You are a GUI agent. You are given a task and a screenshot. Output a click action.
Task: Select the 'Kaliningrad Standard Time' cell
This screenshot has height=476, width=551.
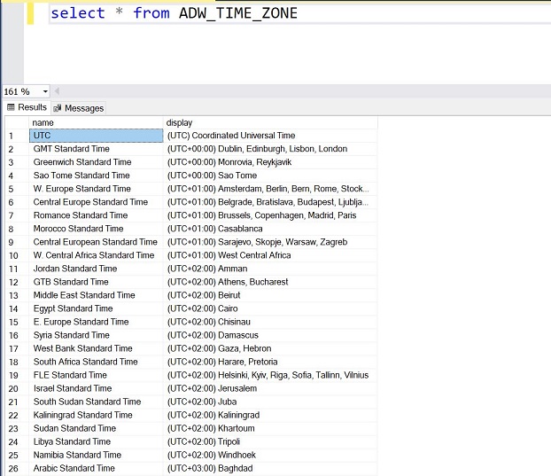(97, 415)
